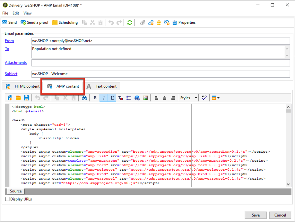Toggle Italic formatting
The height and width of the screenshot is (222, 295).
click(x=104, y=98)
